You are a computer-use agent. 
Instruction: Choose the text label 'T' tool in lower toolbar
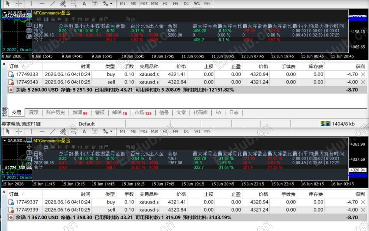pyautogui.click(x=95, y=131)
